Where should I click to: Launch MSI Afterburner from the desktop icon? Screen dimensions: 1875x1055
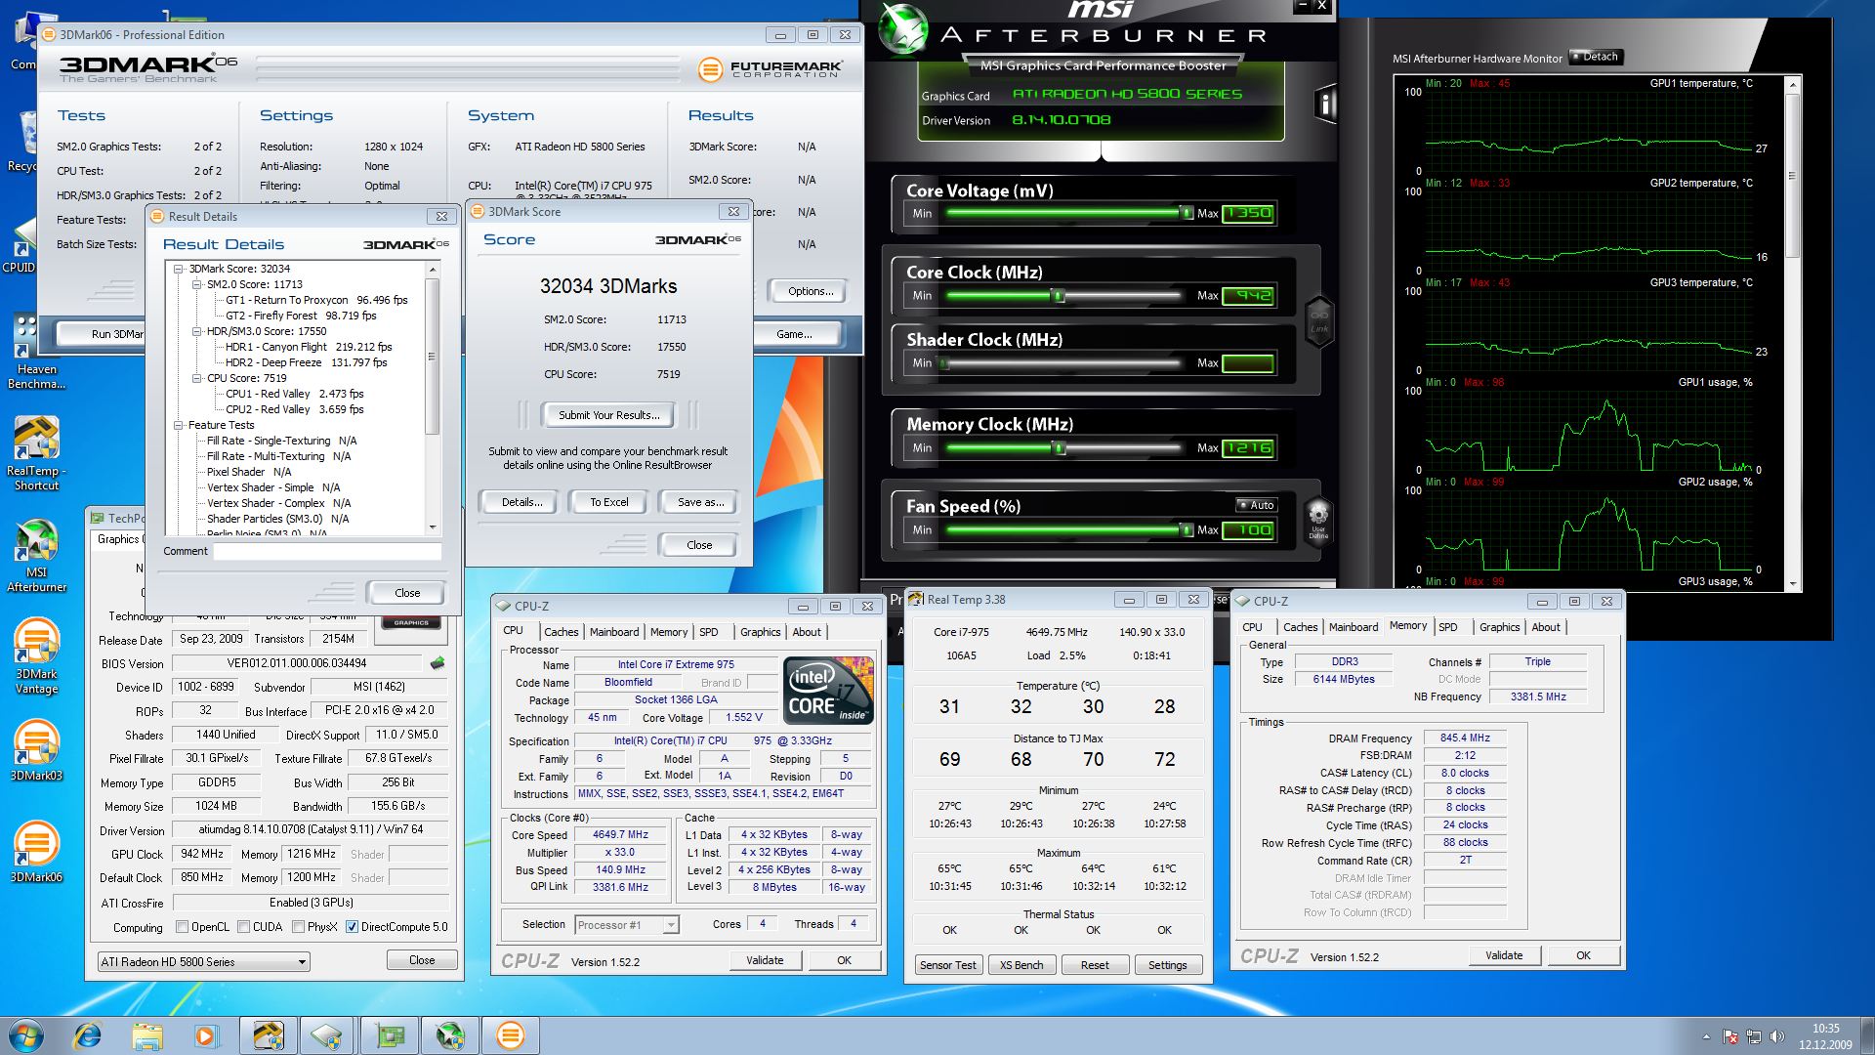(36, 555)
